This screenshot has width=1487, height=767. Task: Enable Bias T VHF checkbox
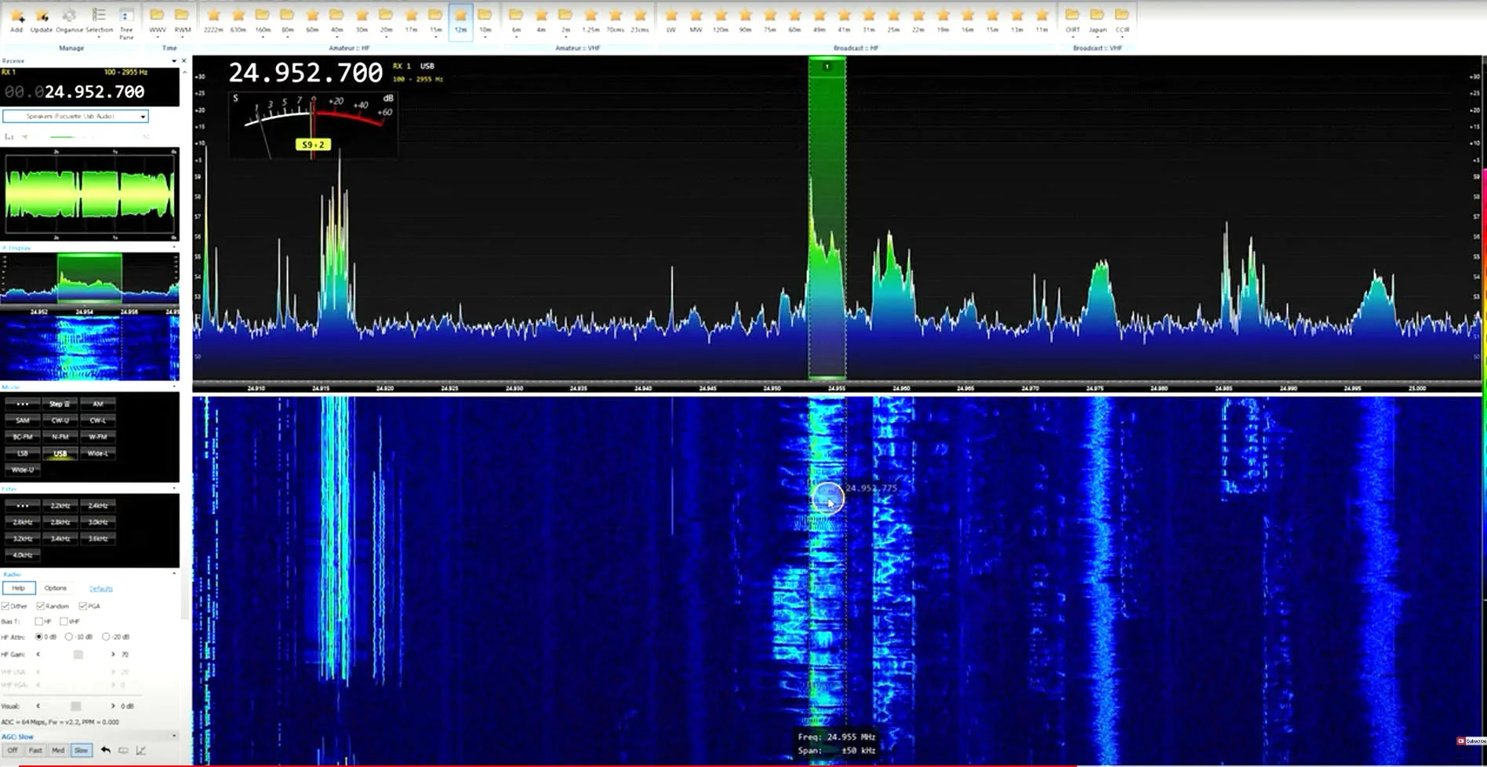point(64,621)
